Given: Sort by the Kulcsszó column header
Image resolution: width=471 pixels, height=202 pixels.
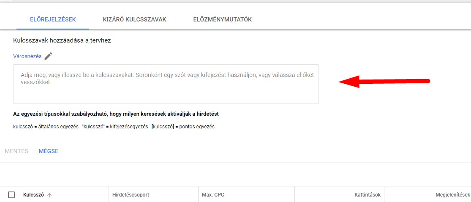Looking at the screenshot, I should pos(33,195).
